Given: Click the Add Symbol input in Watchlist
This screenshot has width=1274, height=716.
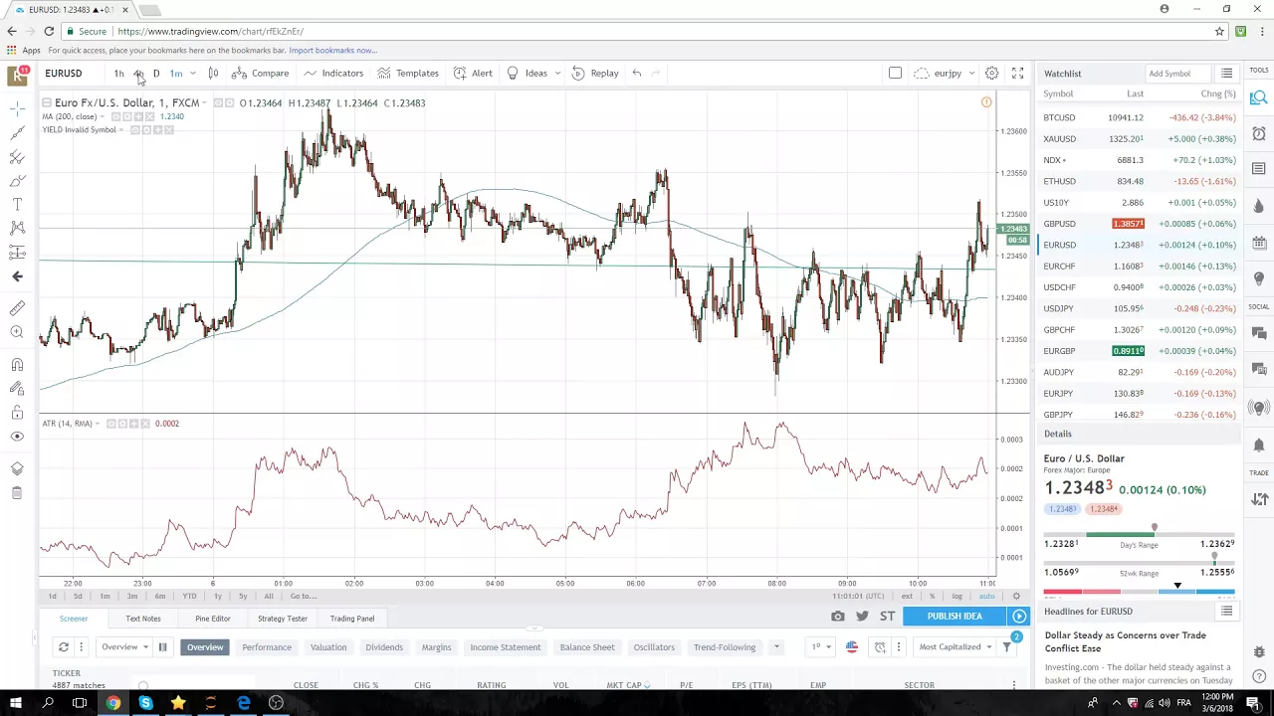Looking at the screenshot, I should tap(1178, 74).
